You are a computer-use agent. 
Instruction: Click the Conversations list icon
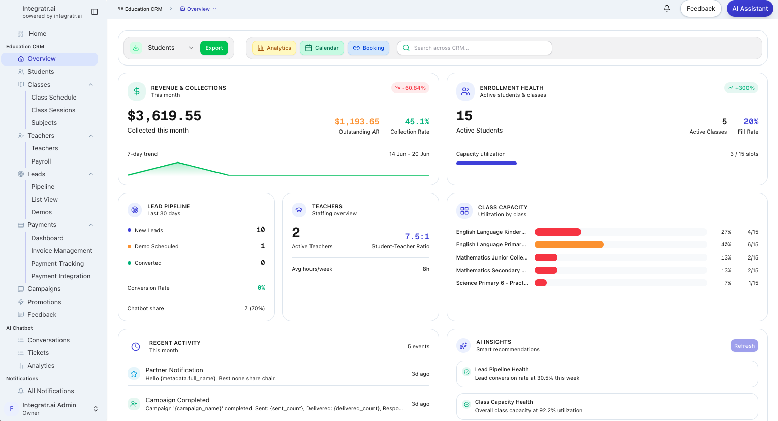[21, 340]
